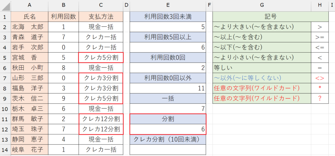Click the red <> symbol cell

(x=320, y=78)
